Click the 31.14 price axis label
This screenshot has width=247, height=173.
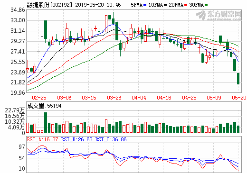coord(18,31)
